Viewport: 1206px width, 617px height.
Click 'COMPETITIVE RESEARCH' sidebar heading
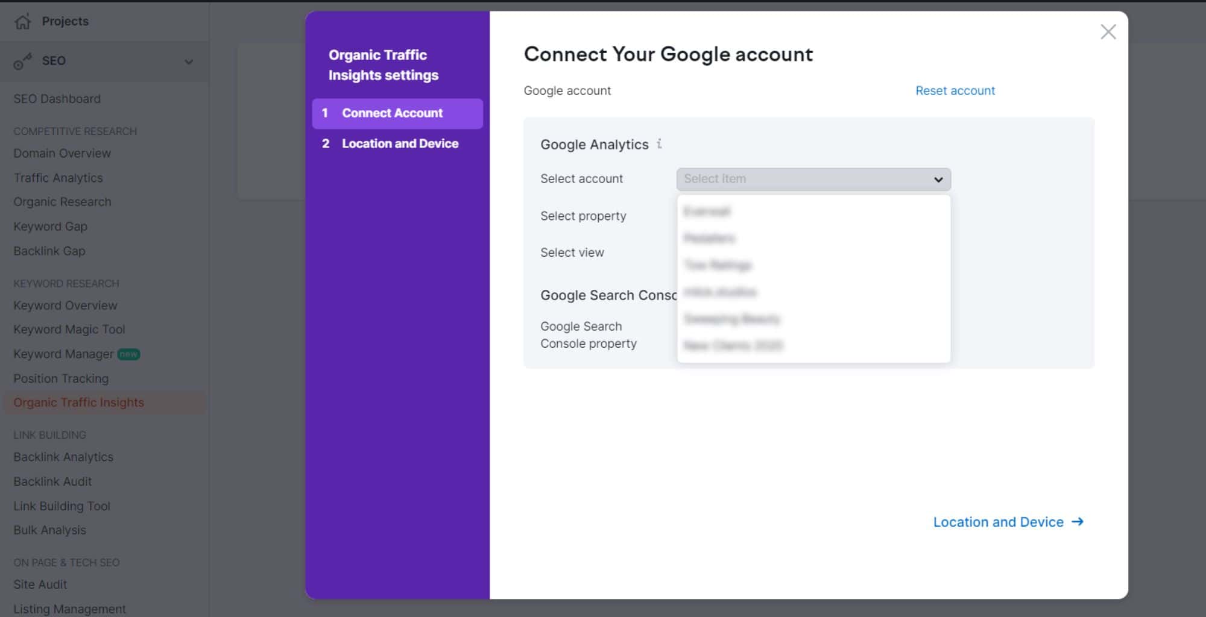pyautogui.click(x=75, y=131)
